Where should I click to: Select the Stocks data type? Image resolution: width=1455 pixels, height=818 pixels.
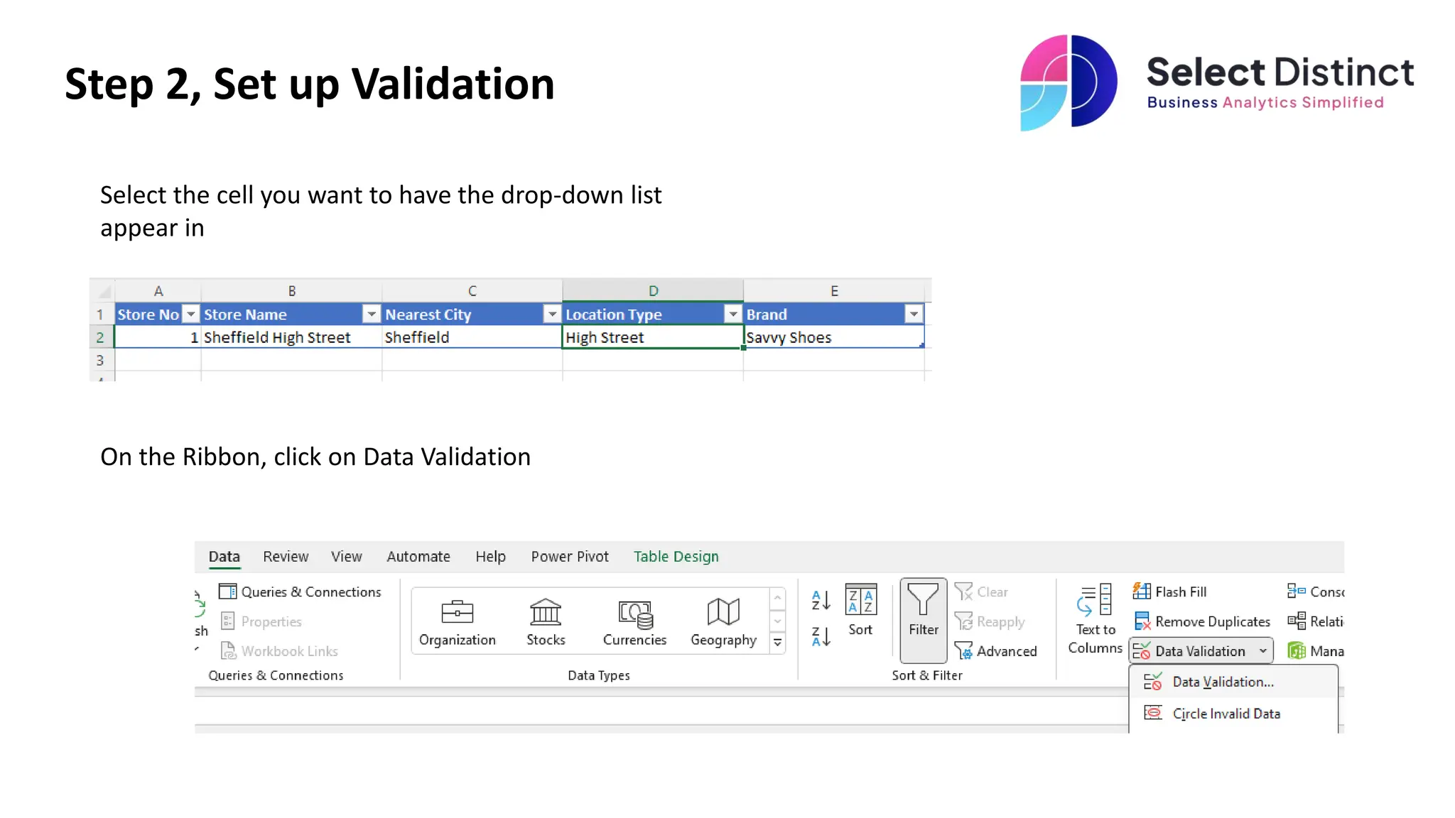point(546,621)
